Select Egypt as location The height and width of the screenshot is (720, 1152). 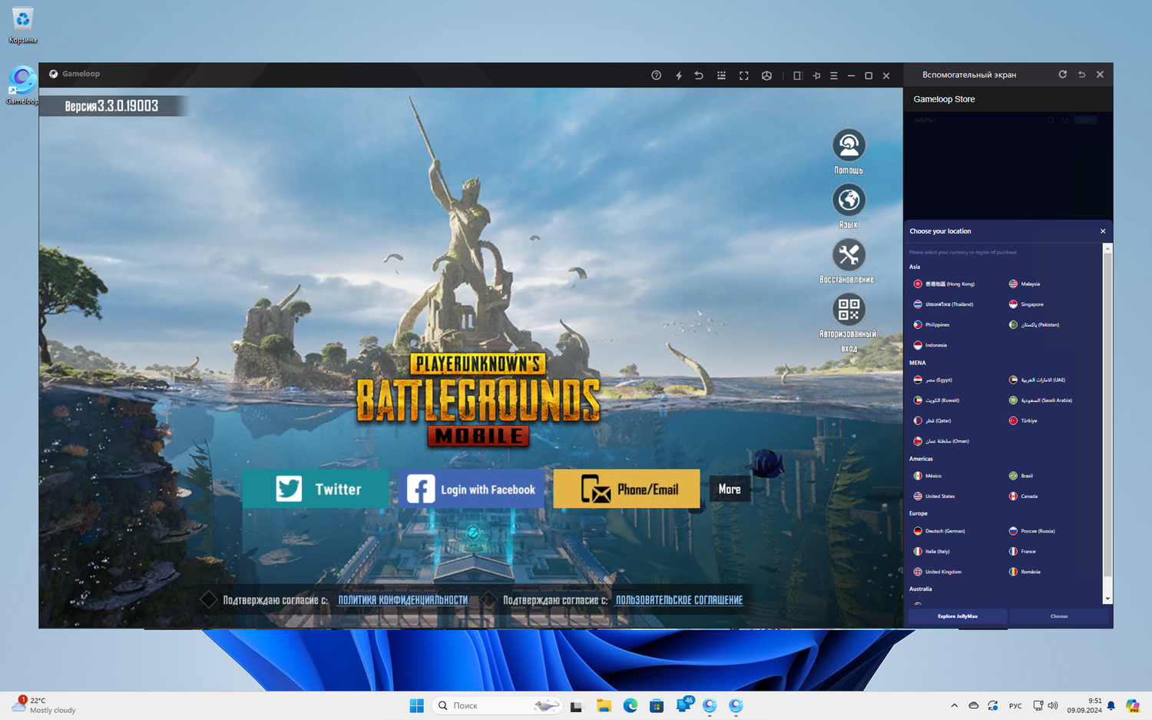[933, 380]
